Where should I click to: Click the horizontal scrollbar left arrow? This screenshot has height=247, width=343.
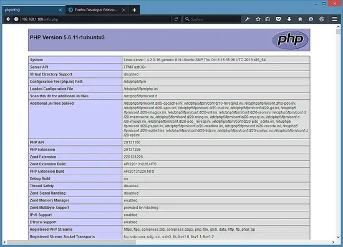point(4,242)
